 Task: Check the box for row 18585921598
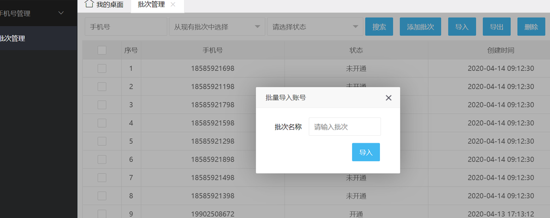(102, 123)
